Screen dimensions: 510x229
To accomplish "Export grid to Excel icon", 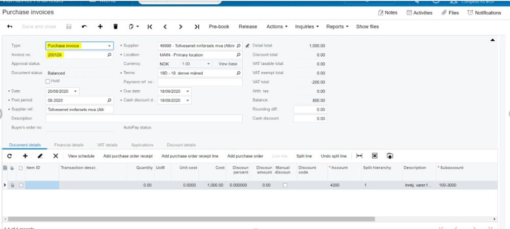I will coord(375,156).
